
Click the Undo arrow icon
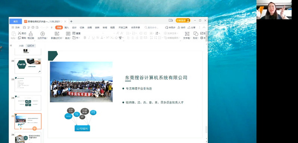(x=41, y=28)
